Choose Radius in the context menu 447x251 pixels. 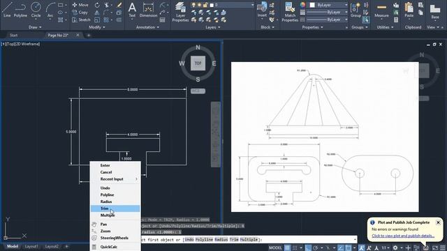pyautogui.click(x=115, y=201)
